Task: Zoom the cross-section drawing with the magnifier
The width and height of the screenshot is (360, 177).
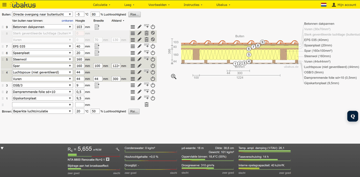Action: click(174, 77)
